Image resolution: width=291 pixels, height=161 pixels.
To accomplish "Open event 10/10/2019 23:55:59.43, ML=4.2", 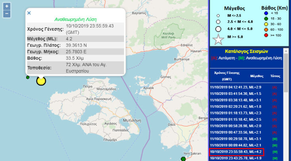I will coord(236,152).
